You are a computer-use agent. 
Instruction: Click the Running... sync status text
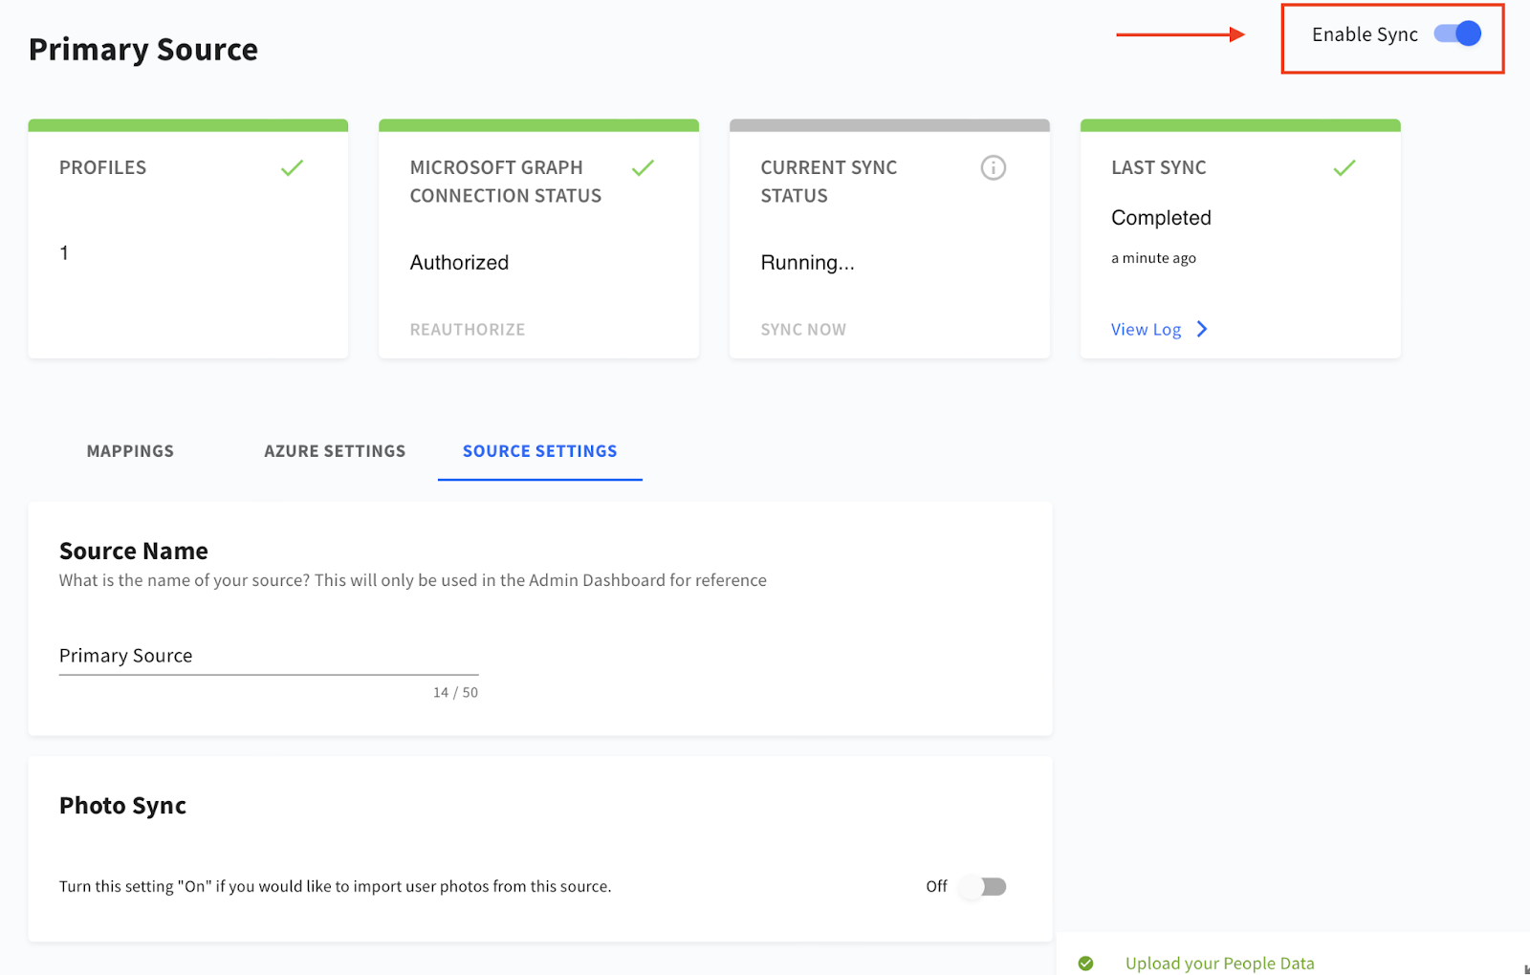(808, 263)
